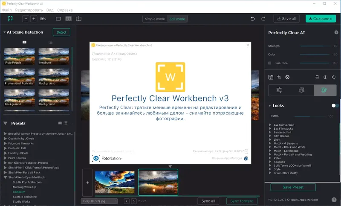This screenshot has height=206, width=341.
Task: Open the Редактировать menu
Action: point(29,10)
